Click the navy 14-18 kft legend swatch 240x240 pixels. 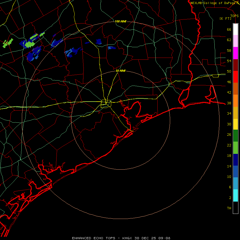(x=235, y=160)
